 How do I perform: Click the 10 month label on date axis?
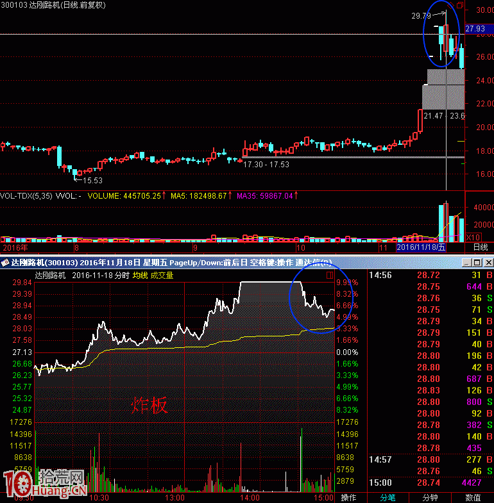300,247
